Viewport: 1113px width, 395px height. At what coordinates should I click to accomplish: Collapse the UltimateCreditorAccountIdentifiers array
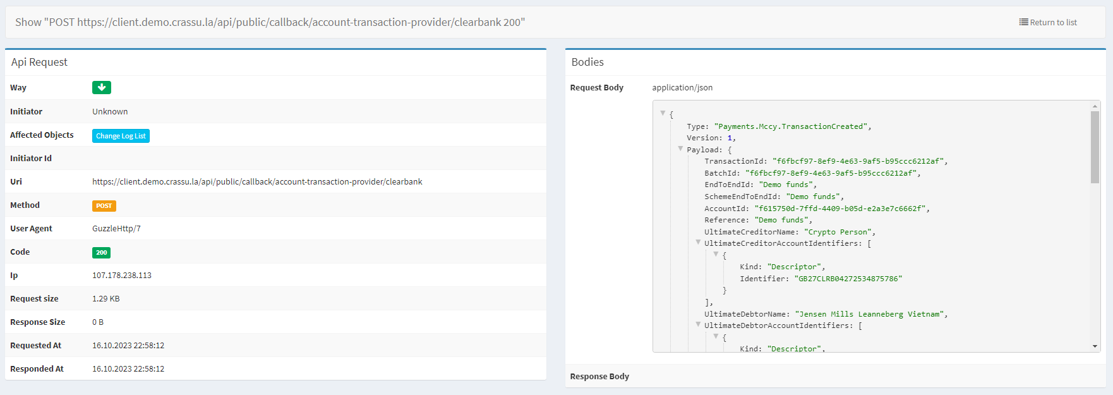(x=698, y=243)
